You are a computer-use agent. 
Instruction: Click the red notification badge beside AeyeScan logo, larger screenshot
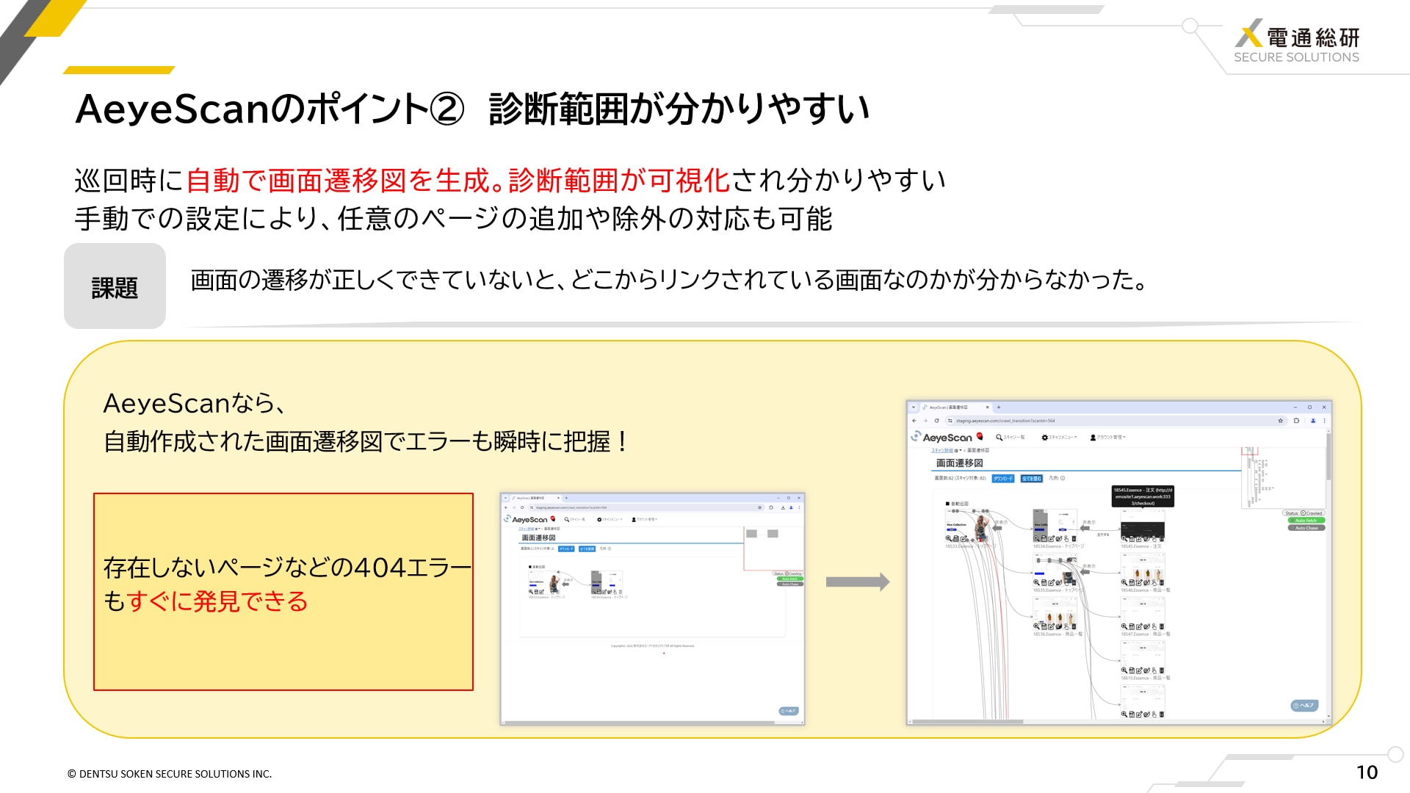[980, 436]
